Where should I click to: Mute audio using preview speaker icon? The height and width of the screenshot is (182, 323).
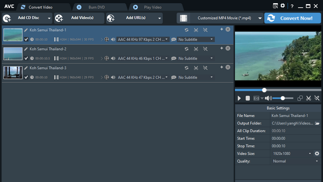(x=268, y=98)
